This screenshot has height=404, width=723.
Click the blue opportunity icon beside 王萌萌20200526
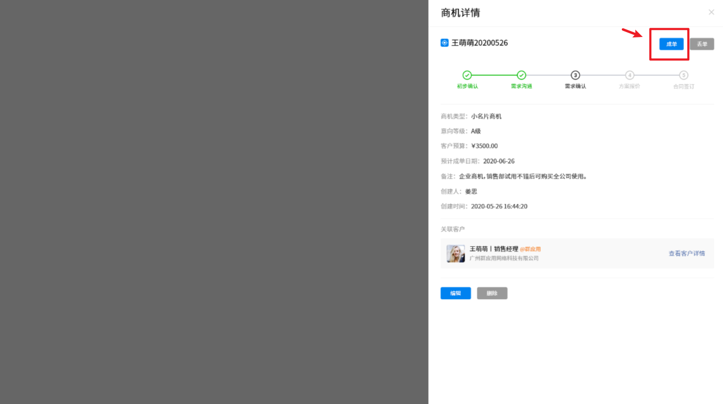444,43
